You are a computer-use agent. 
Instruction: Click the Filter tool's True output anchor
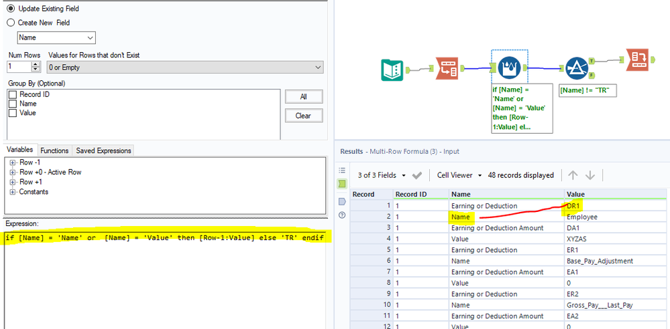(592, 62)
